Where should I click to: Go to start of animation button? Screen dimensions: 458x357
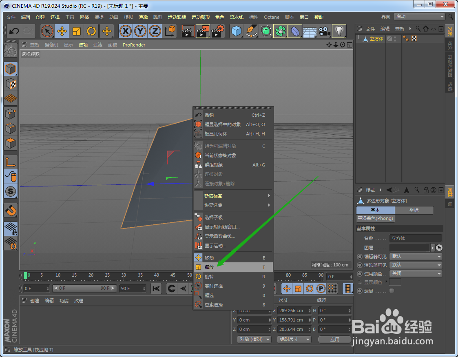pyautogui.click(x=156, y=288)
